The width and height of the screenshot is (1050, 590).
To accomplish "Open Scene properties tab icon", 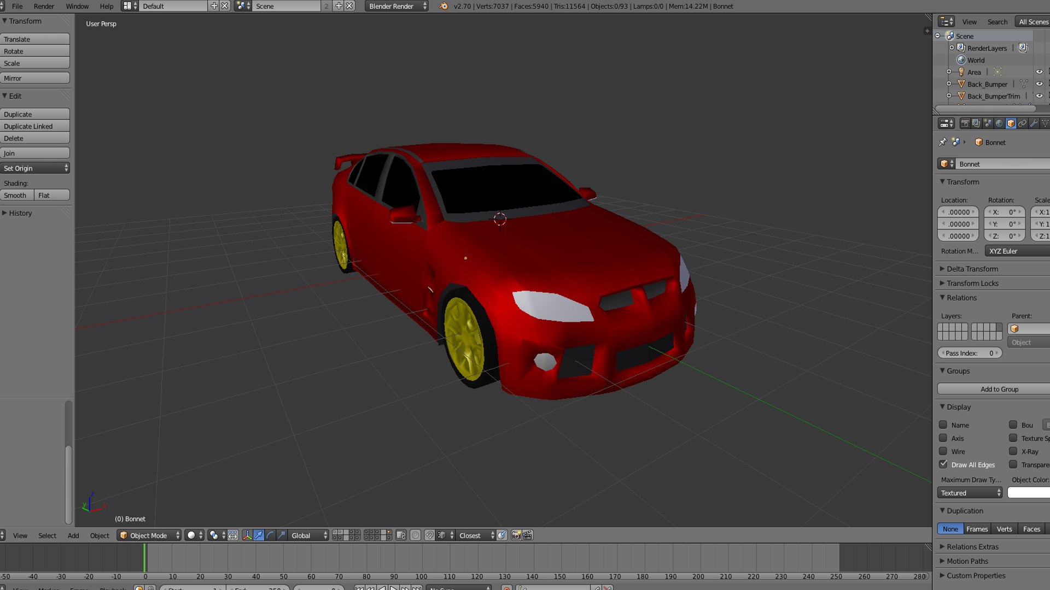I will (x=988, y=123).
